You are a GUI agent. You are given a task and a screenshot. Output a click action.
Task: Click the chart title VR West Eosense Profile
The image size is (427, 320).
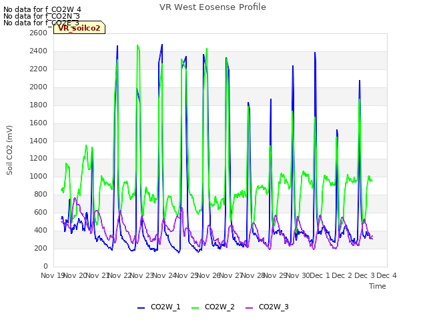(213, 7)
